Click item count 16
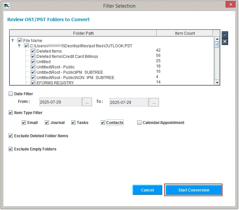This screenshot has height=210, width=239. (158, 71)
